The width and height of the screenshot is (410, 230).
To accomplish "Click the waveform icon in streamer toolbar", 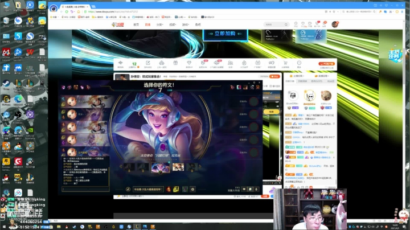I will [x=120, y=64].
